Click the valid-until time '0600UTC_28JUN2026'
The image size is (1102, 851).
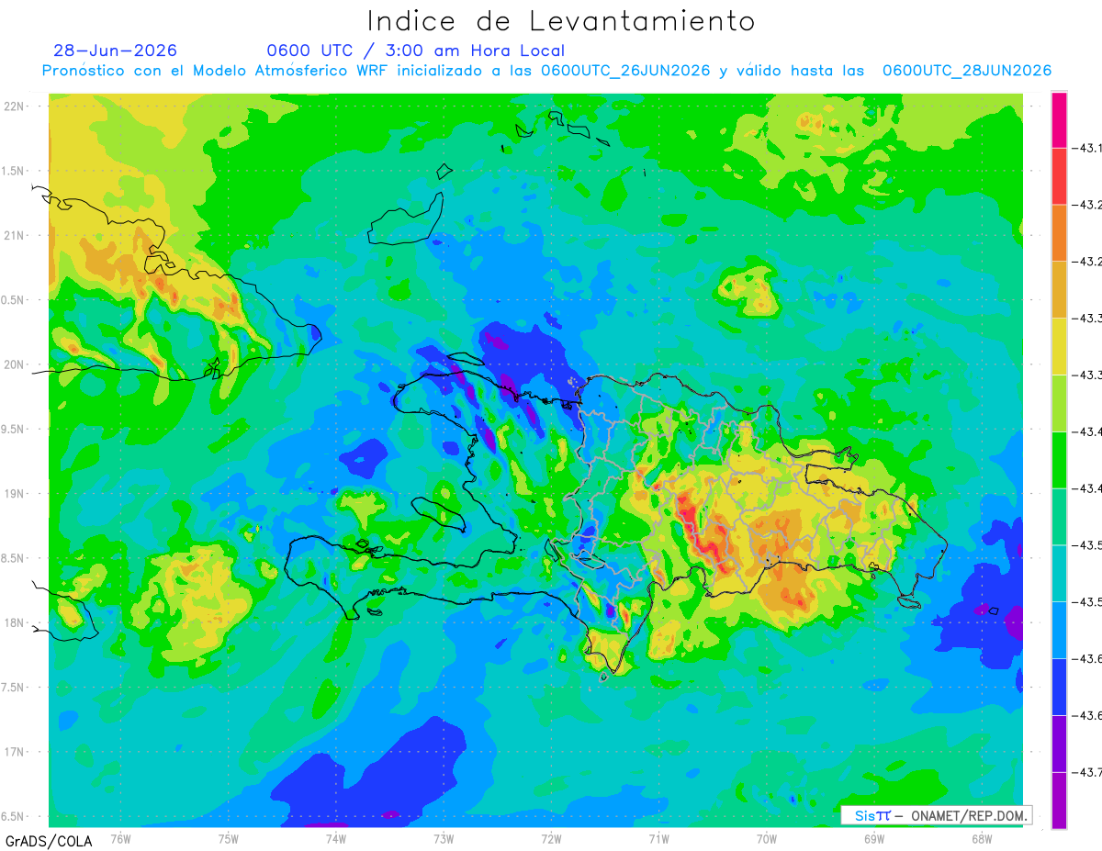(967, 71)
